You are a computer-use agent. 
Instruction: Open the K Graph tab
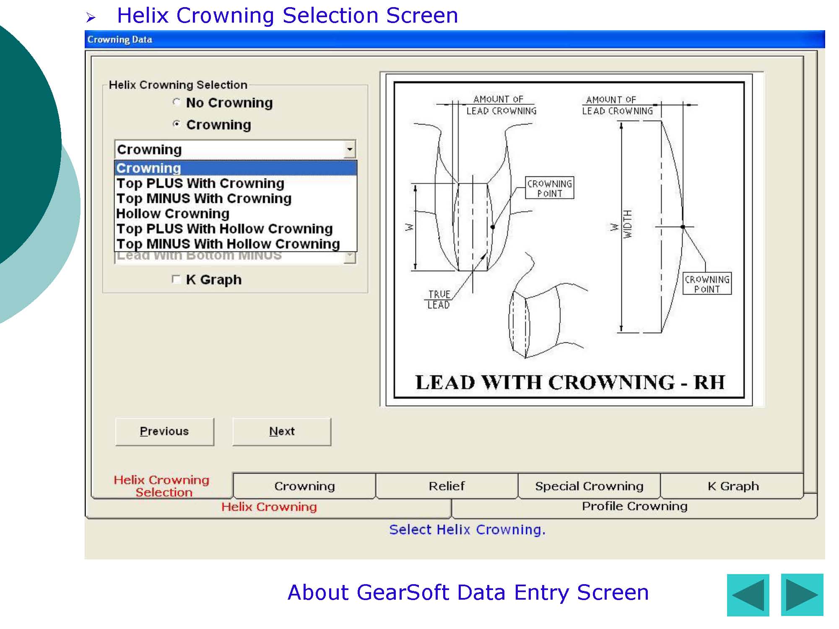tap(733, 486)
